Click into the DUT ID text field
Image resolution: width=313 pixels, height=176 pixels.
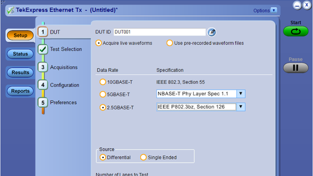160,32
